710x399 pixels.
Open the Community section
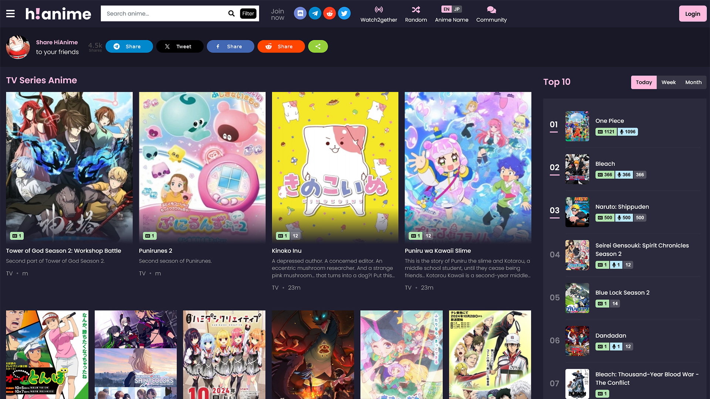[x=491, y=14]
